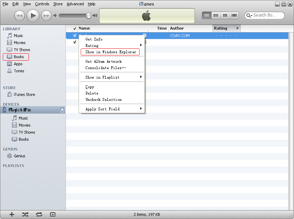Open the Advanced menu
The height and width of the screenshot is (219, 294).
pyautogui.click(x=75, y=4)
